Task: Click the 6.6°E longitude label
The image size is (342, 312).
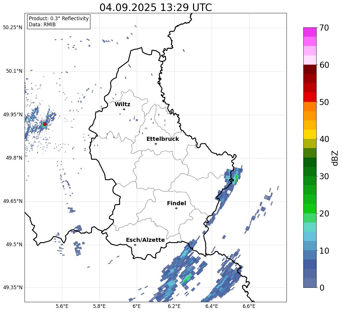Action: coord(249,306)
